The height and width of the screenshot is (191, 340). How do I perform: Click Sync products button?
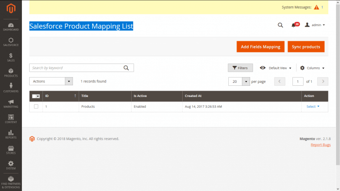(306, 47)
